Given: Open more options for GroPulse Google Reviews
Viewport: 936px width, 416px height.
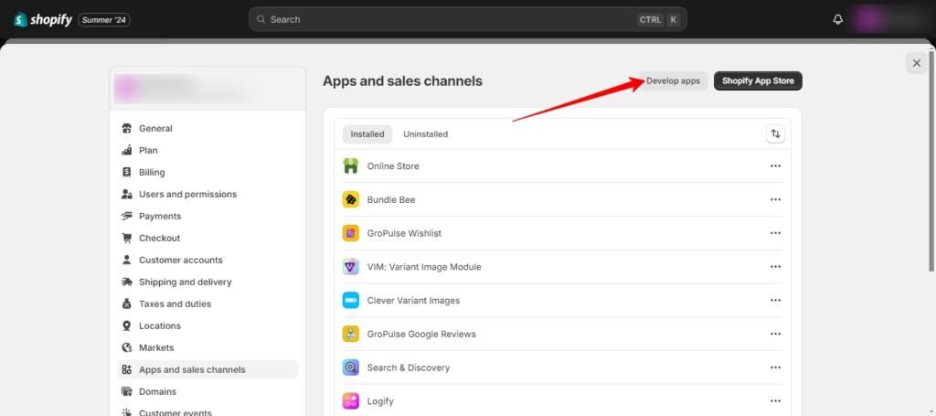Looking at the screenshot, I should [x=775, y=334].
